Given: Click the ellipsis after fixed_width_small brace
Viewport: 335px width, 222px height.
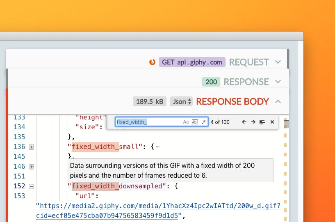Looking at the screenshot, I should click(x=158, y=147).
